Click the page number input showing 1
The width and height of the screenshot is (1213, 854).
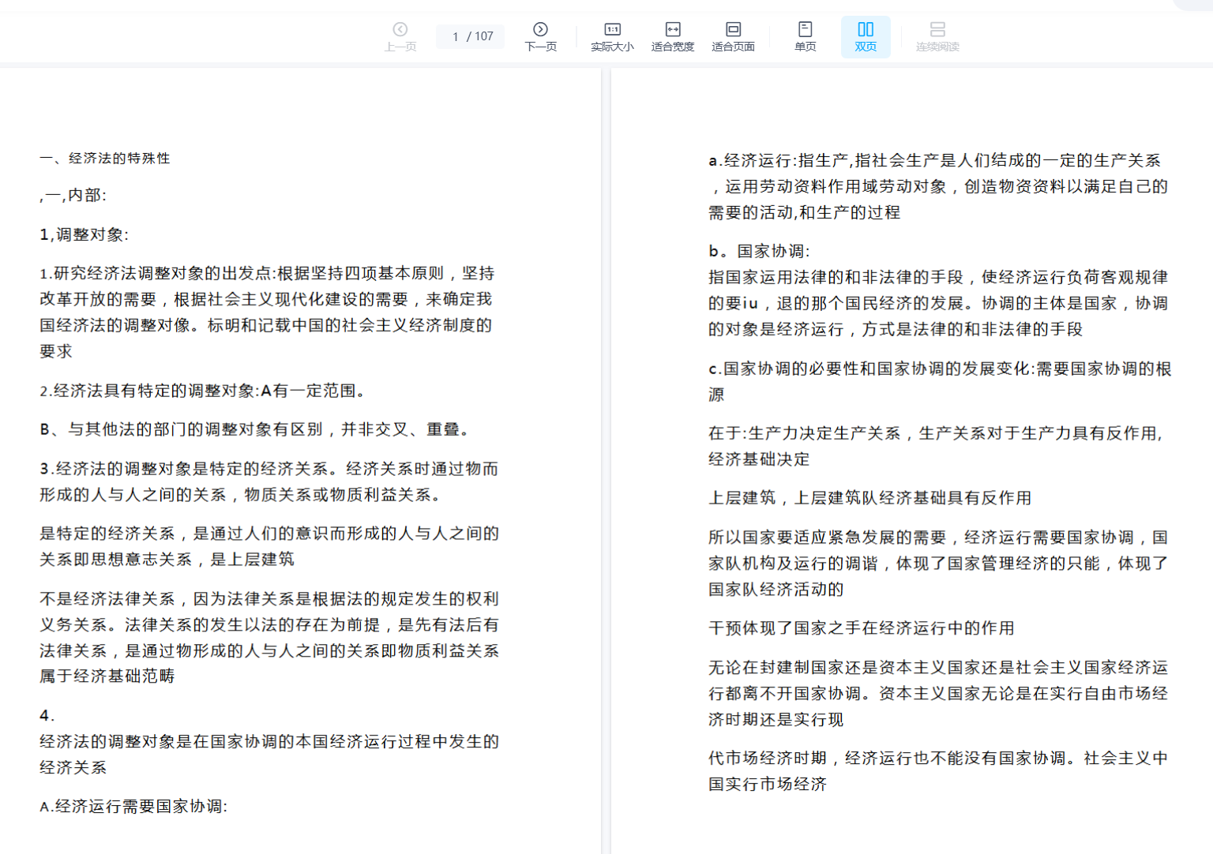pyautogui.click(x=456, y=36)
